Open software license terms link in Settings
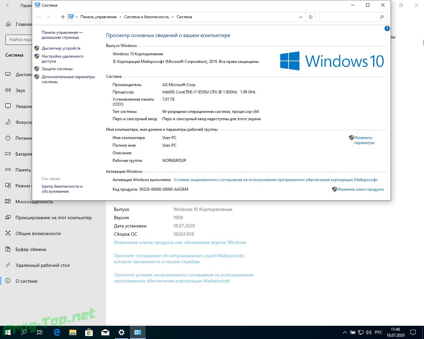The width and height of the screenshot is (424, 339). click(184, 278)
